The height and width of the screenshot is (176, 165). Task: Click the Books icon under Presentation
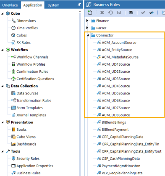(13, 130)
